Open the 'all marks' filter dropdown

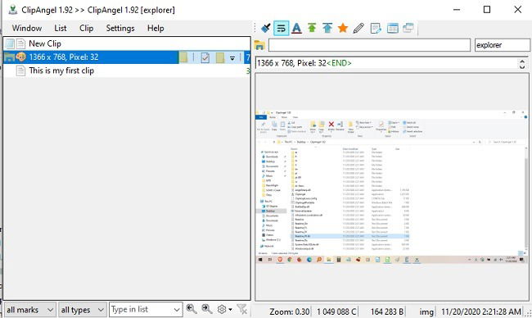[29, 310]
